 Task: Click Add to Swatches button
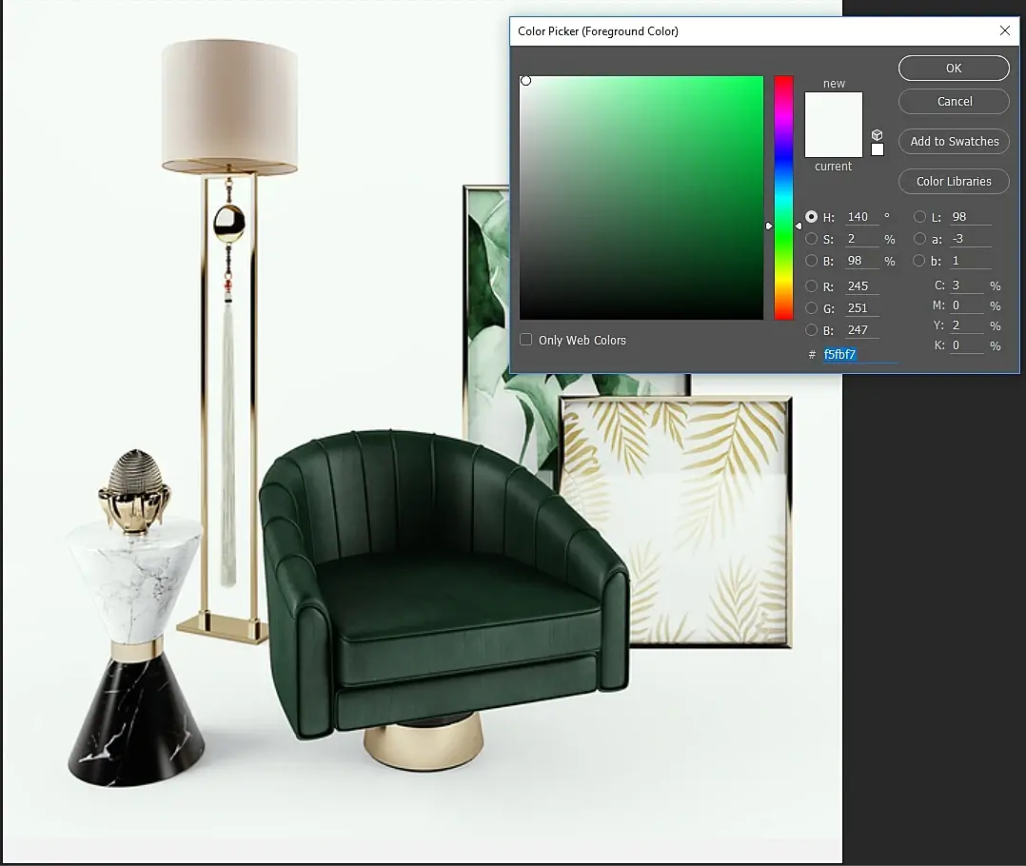pyautogui.click(x=954, y=141)
